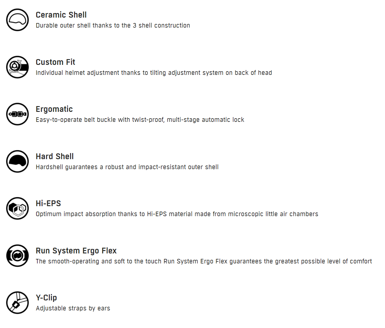
Task: Click the Ergomatic buckle icon
Action: coord(18,114)
